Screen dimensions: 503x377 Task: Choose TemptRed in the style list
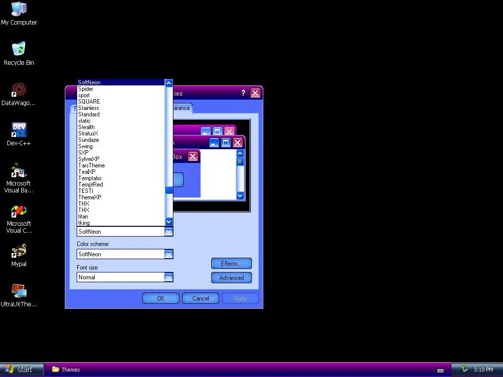click(x=121, y=185)
